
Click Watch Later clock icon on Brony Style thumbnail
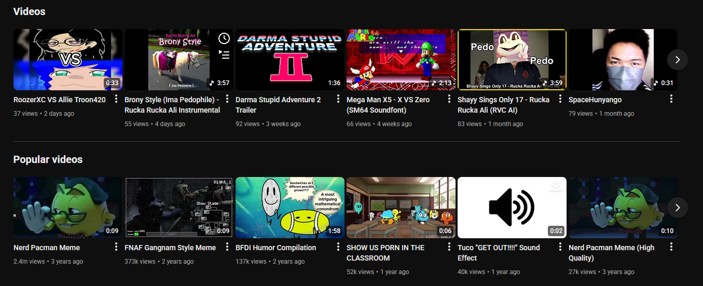click(224, 38)
